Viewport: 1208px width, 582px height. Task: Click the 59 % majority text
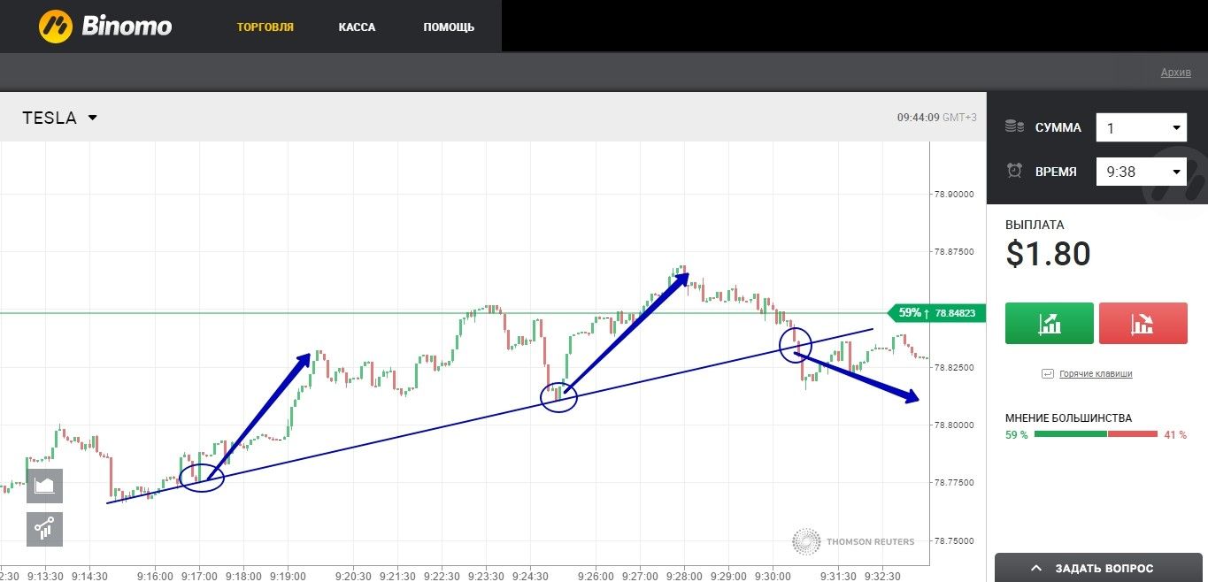[x=1017, y=435]
